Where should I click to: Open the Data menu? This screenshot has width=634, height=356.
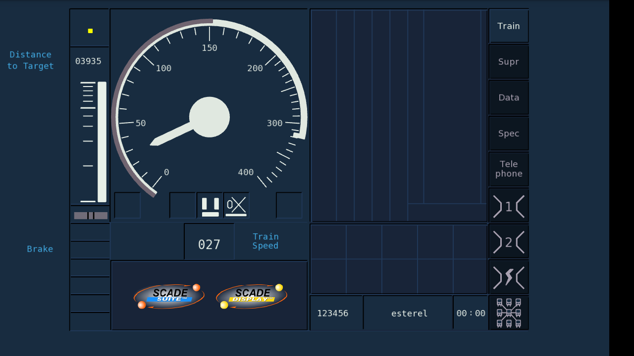click(509, 97)
